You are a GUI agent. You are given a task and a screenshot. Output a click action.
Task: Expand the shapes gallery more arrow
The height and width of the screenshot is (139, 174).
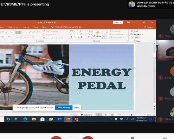click(91, 37)
